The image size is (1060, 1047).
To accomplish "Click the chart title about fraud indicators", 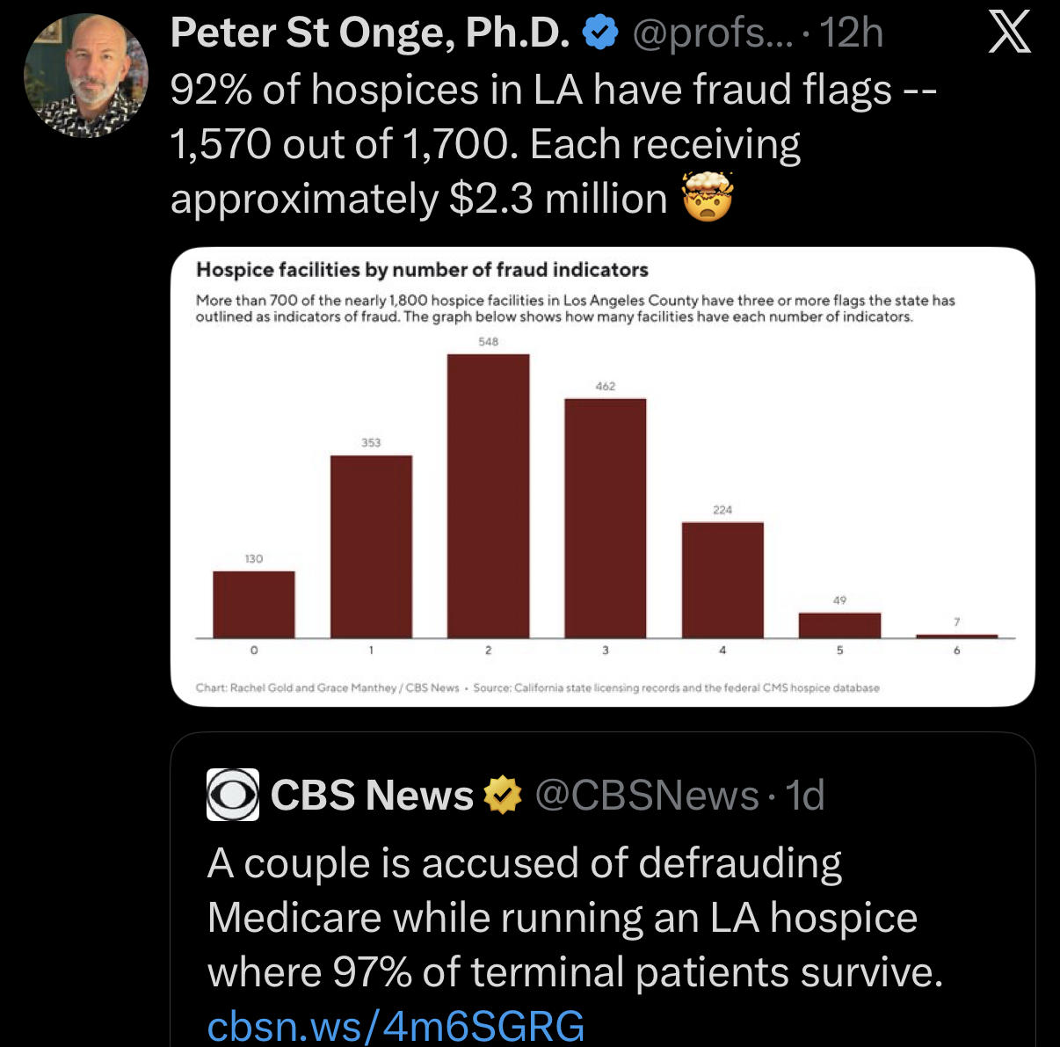I will click(422, 270).
